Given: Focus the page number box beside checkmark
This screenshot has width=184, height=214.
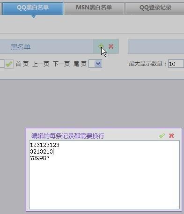Looking at the screenshot, I should [2, 64].
